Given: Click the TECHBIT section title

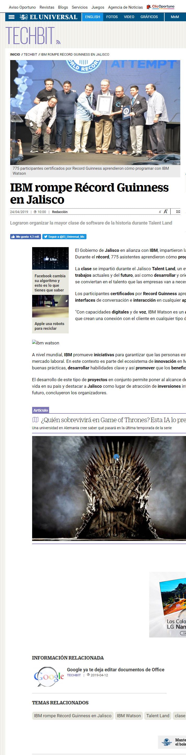Looking at the screenshot, I should click(30, 36).
